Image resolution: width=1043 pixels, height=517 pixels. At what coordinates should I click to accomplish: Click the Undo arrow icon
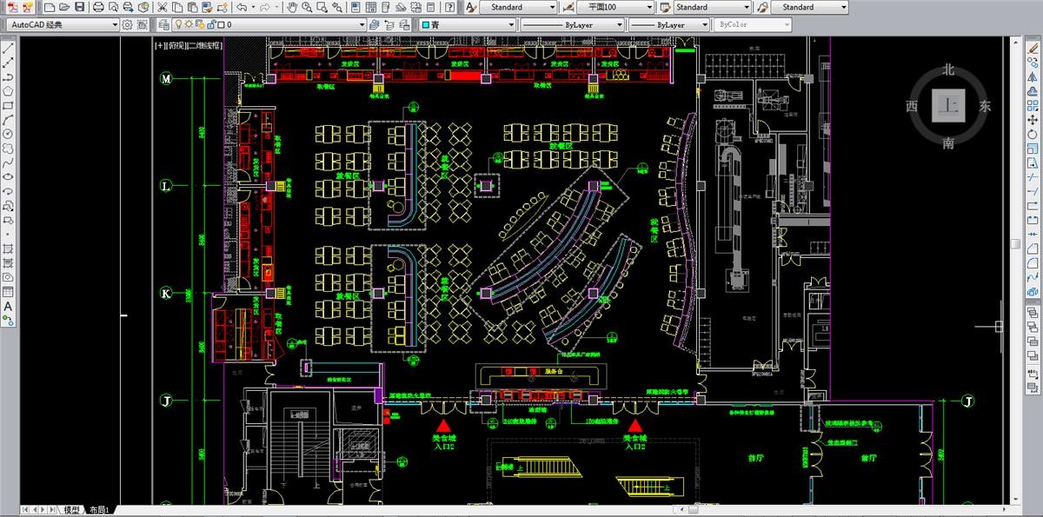click(x=241, y=7)
